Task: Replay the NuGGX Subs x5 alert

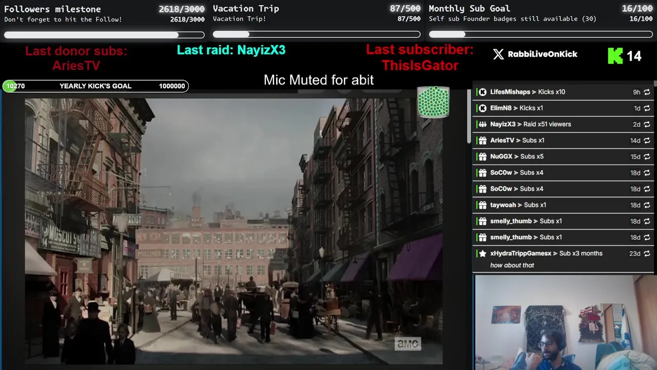Action: pos(647,157)
